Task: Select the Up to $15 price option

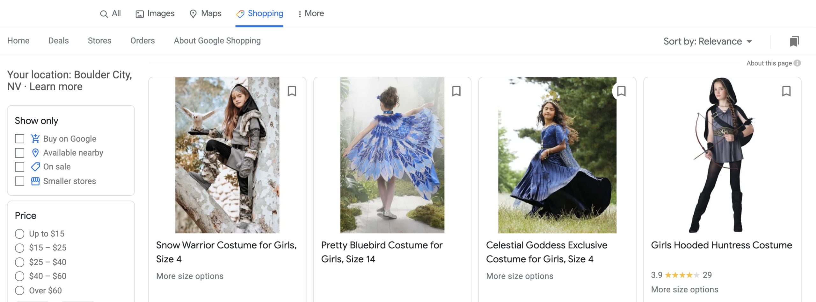Action: (x=20, y=234)
